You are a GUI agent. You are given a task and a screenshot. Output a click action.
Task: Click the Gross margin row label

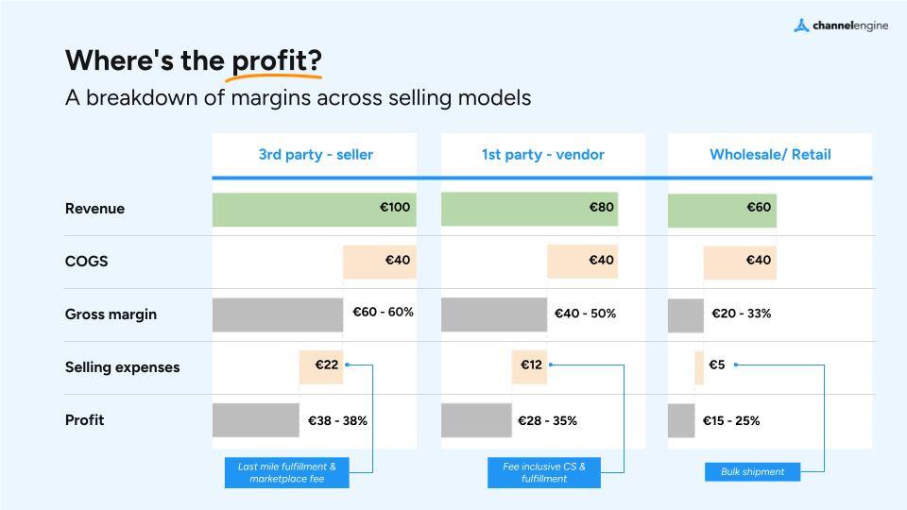[111, 314]
